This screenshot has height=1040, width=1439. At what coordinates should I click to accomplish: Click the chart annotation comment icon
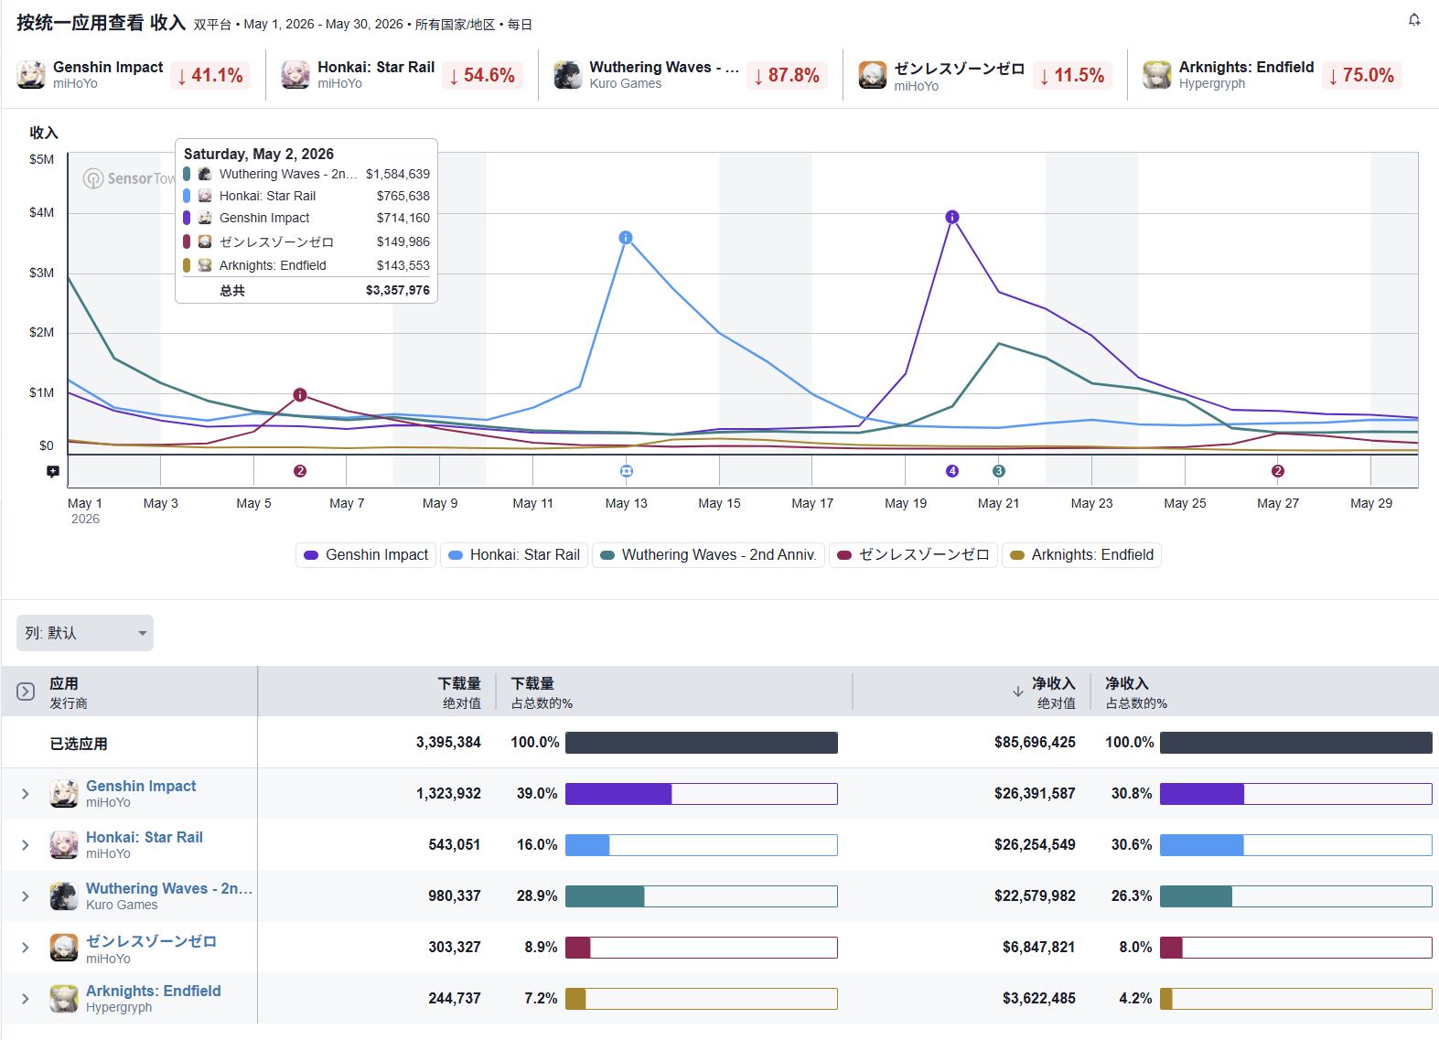click(53, 471)
